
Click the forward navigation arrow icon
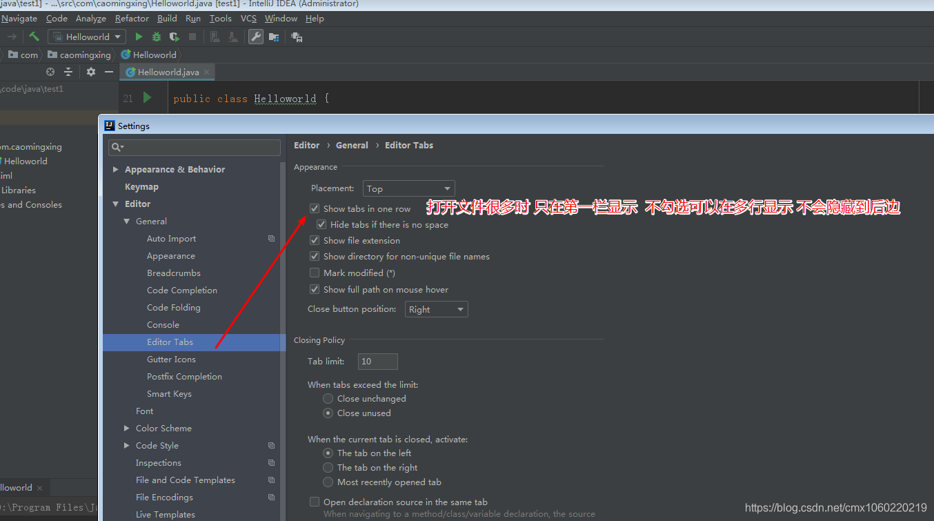[x=12, y=37]
